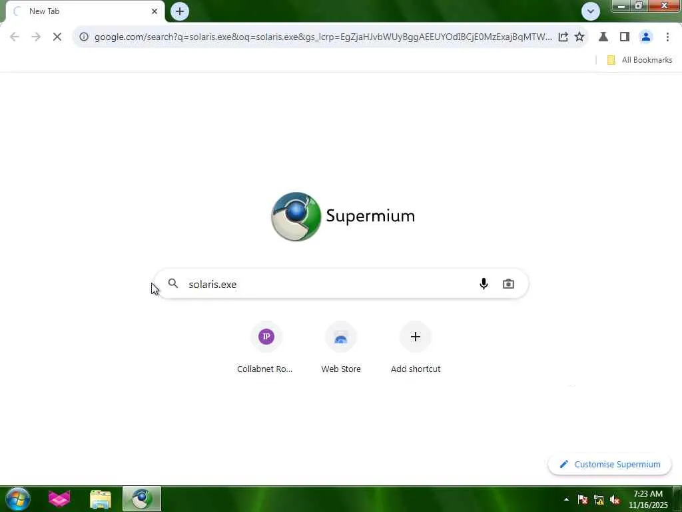Search by image with camera icon

pos(508,284)
